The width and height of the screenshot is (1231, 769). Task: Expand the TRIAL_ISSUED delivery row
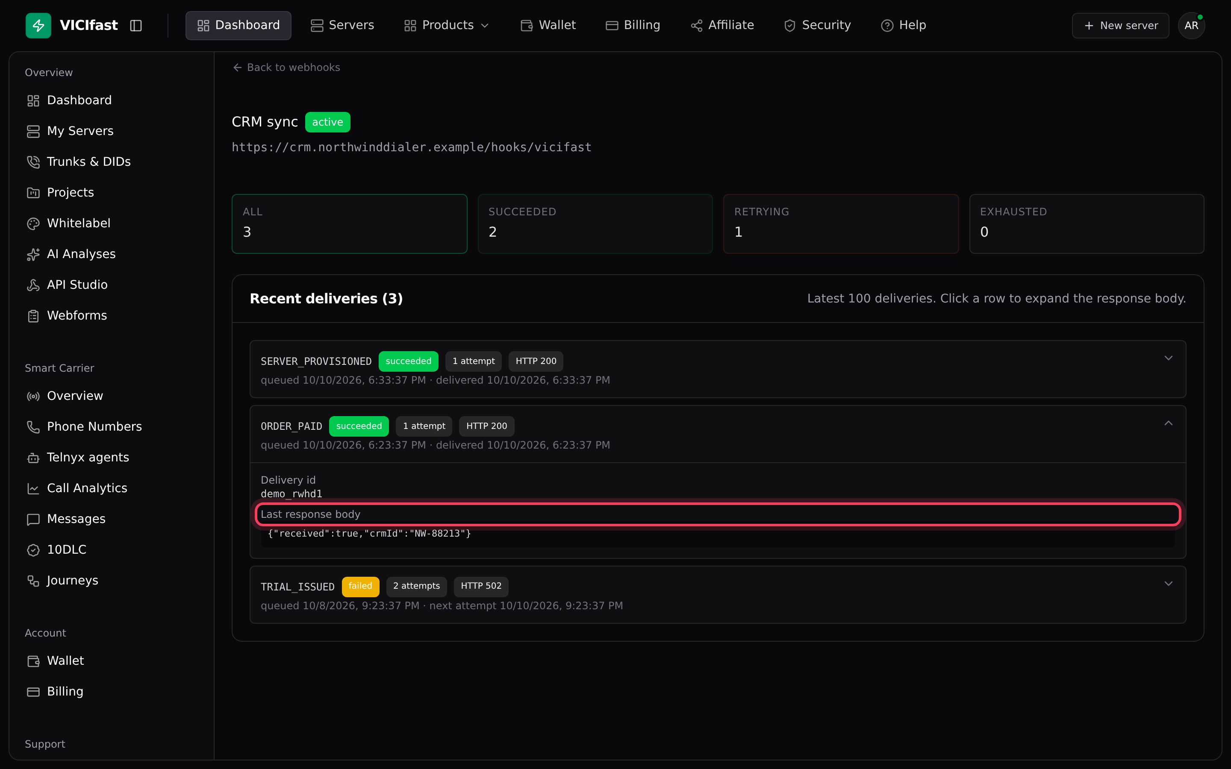(718, 595)
